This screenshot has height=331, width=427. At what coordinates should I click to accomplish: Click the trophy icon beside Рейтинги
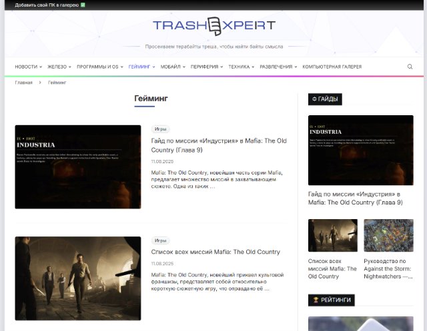316,300
